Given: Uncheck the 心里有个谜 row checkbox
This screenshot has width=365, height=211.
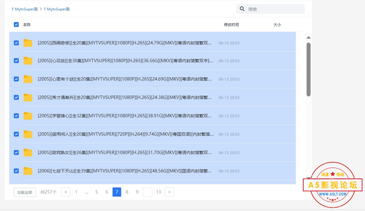Looking at the screenshot, I should point(16,79).
